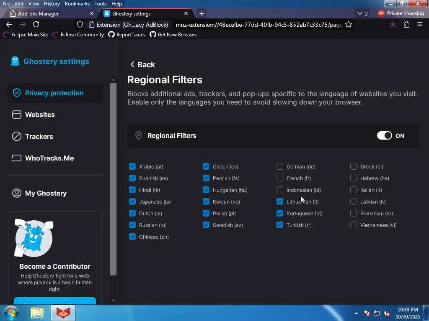Click the Extension identity icon in address bar
Viewport: 429px width, 321px height.
(x=91, y=25)
